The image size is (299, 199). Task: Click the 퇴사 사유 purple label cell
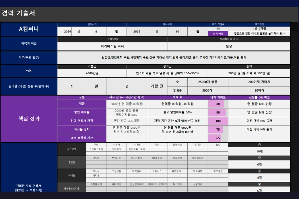[x=218, y=34]
